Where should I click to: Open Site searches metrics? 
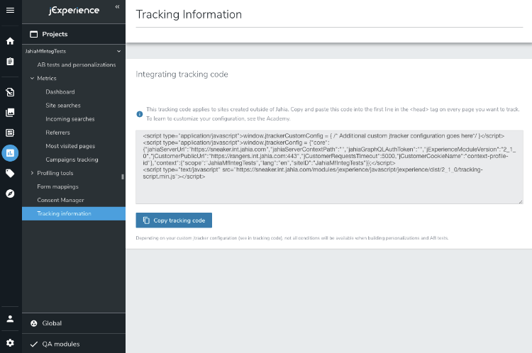[63, 106]
